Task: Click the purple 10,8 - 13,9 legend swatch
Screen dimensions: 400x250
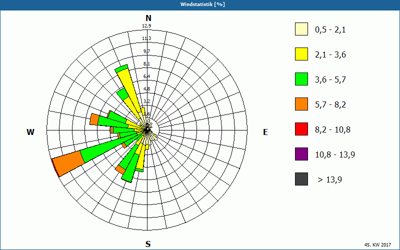Action: (x=301, y=154)
